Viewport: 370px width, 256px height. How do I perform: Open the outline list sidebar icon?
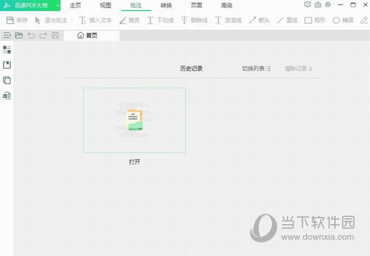tap(7, 49)
